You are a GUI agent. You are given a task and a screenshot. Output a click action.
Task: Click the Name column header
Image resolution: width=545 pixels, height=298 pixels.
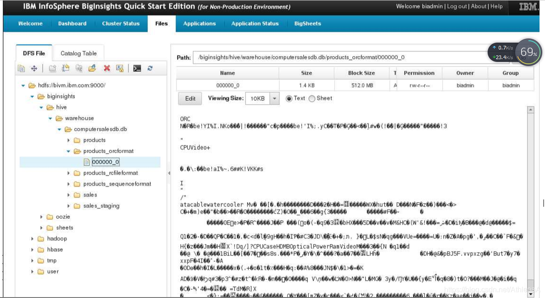[x=228, y=73]
